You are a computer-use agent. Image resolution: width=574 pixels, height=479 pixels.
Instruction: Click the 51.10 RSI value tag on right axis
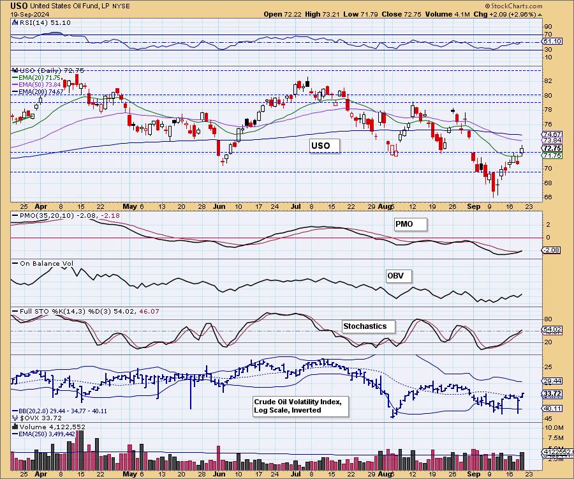[x=552, y=41]
